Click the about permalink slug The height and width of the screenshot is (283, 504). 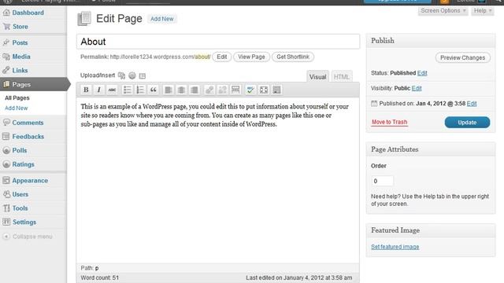click(202, 57)
